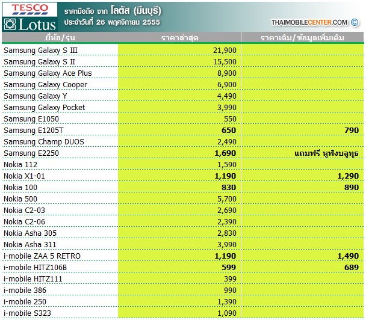The width and height of the screenshot is (366, 320).
Task: Click Nokia 500 model name
Action: click(x=20, y=198)
